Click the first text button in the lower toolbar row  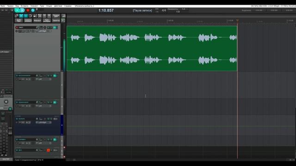pos(18,20)
